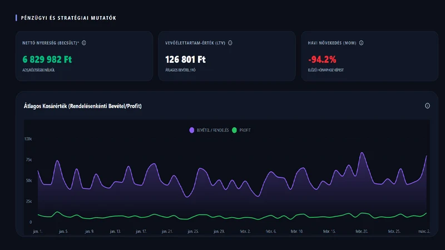Screen dimensions: 445x250
Task: Select the febr. 2. axis label
Action: 245,231
